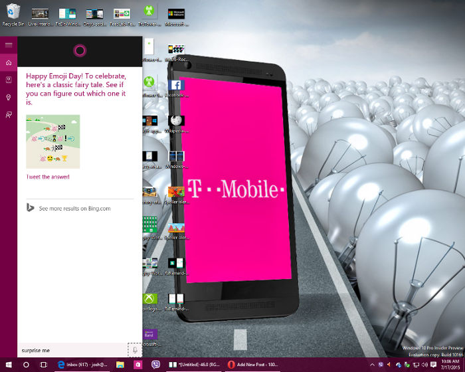Go to Cortana Home tab
Image resolution: width=465 pixels, height=372 pixels.
coord(9,62)
